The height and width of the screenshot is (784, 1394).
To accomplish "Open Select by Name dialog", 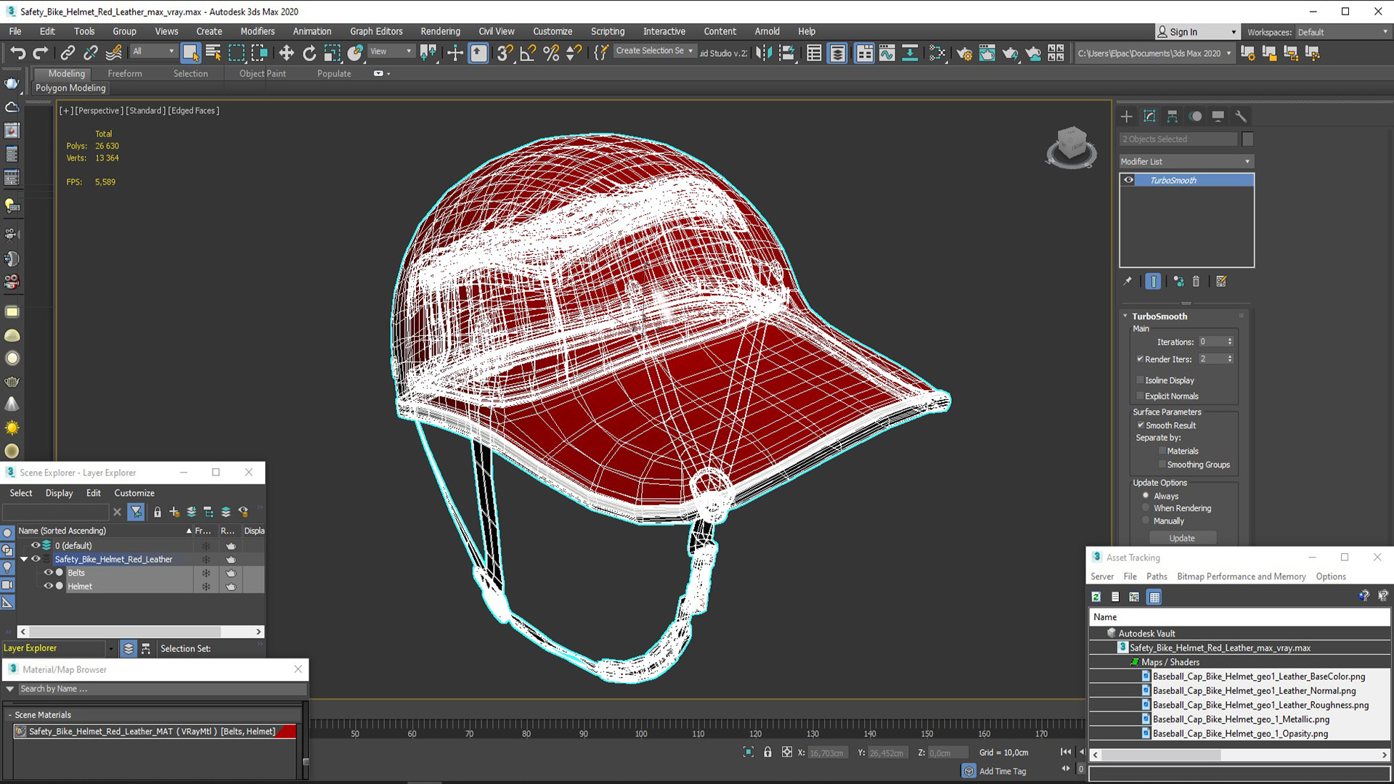I will click(x=213, y=52).
